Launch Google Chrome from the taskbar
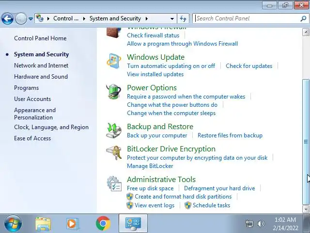This screenshot has width=310, height=233. 103,223
